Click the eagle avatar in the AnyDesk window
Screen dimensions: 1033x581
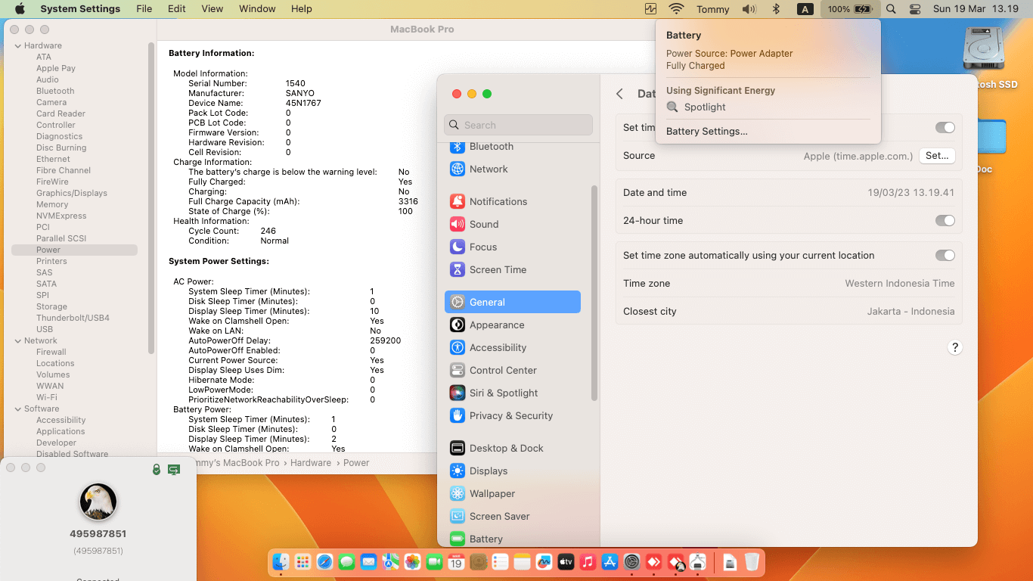coord(98,502)
